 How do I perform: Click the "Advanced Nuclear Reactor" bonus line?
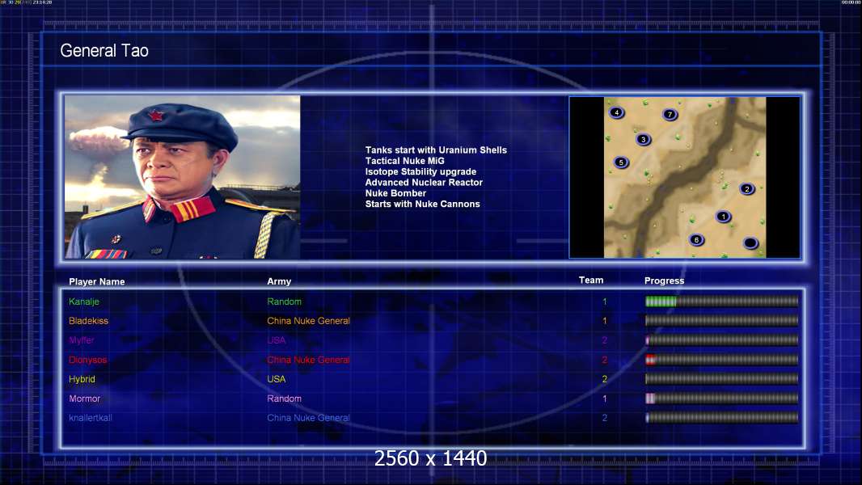point(424,183)
